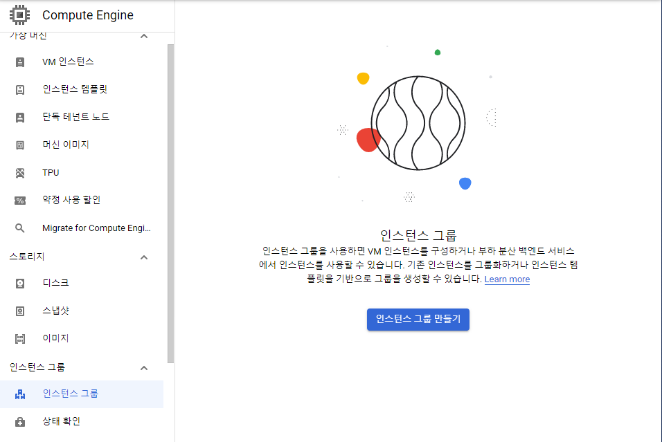The height and width of the screenshot is (442, 662).
Task: Select TPU in the sidebar
Action: 82,172
